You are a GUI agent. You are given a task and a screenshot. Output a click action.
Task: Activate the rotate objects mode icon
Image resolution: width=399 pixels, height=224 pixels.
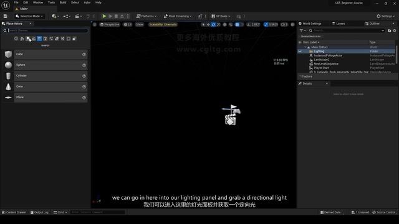point(213,25)
